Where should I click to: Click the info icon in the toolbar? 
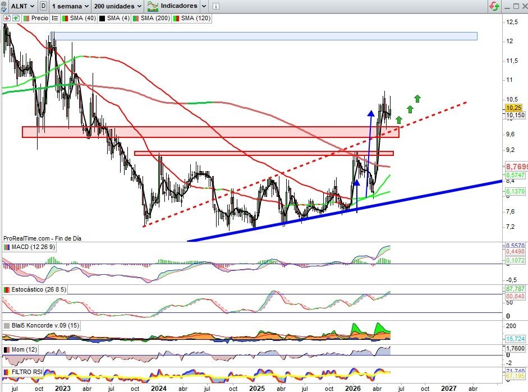(x=216, y=6)
